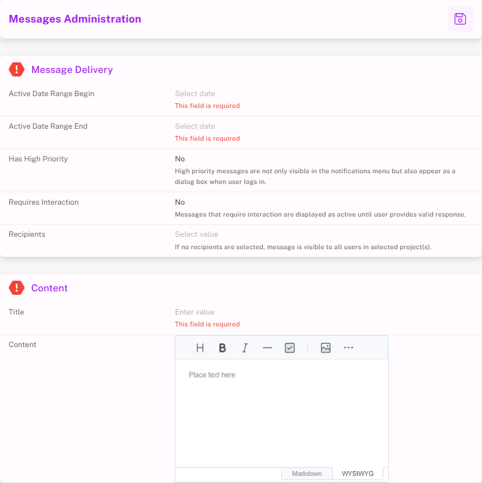482x483 pixels.
Task: Click the Messages Administration heading
Action: [x=75, y=19]
